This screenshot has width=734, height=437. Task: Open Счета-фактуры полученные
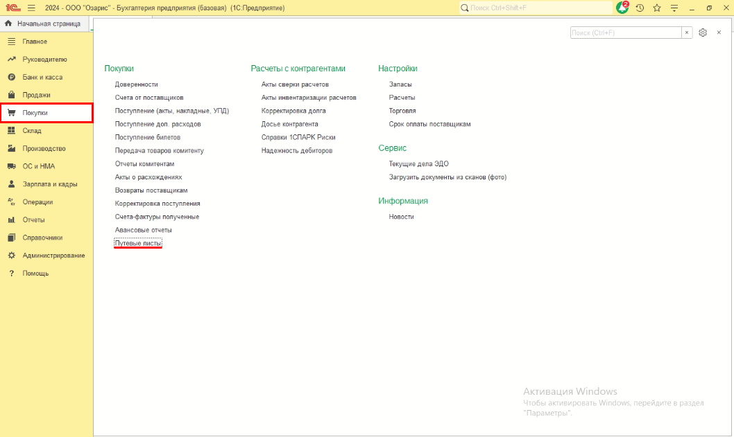(x=157, y=217)
